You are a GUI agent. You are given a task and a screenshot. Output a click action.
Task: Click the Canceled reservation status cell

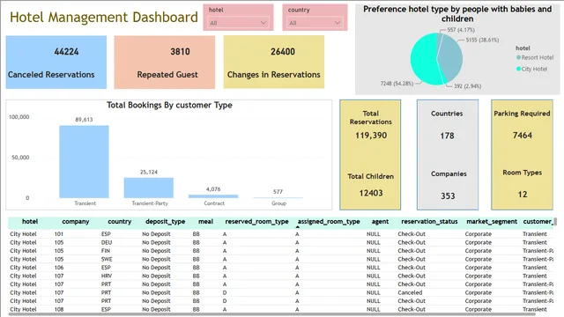pos(410,292)
